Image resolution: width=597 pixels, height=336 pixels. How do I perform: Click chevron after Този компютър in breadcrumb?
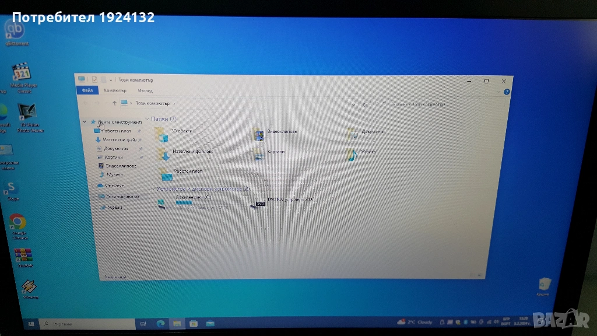click(174, 103)
